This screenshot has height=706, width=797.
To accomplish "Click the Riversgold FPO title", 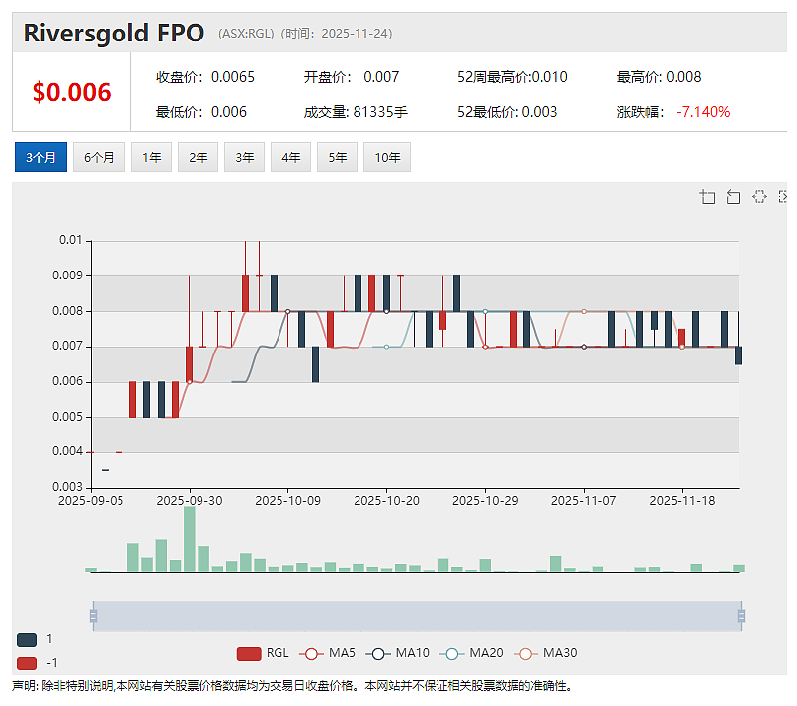I will pos(114,33).
